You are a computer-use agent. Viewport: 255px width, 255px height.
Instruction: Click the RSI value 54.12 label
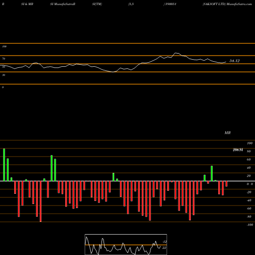235,61
